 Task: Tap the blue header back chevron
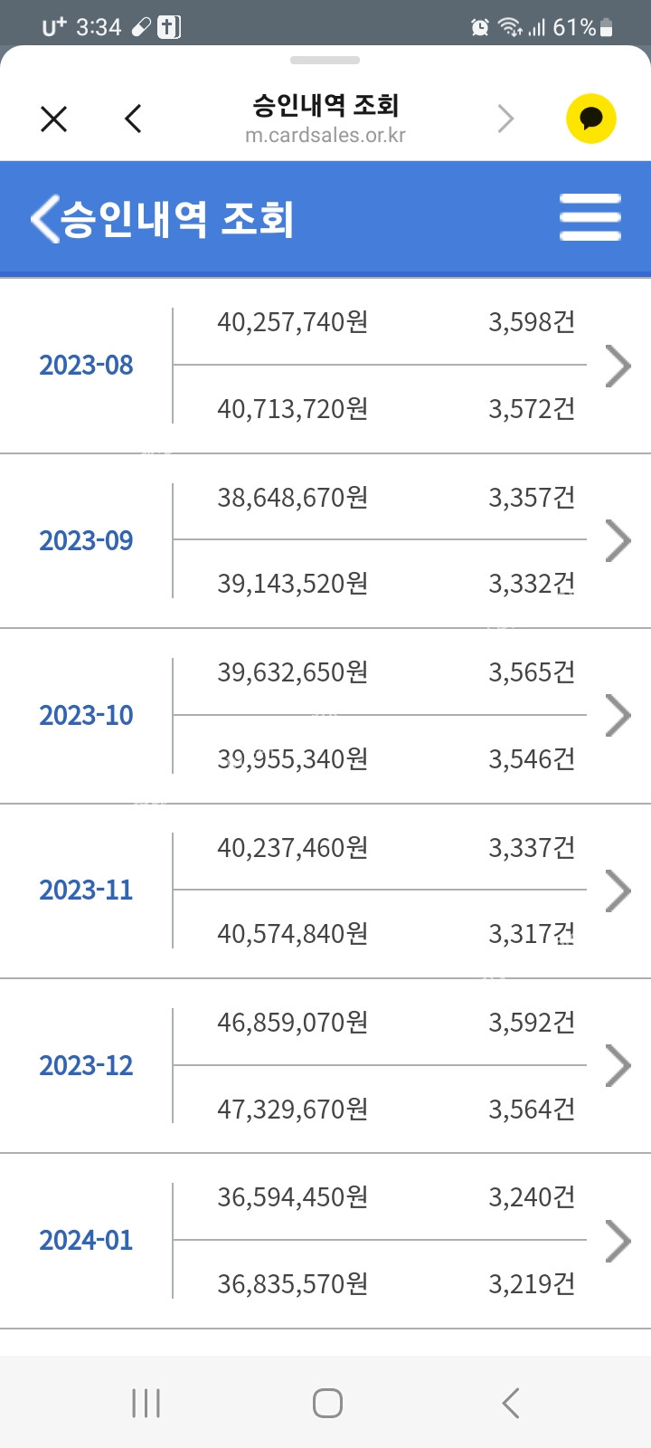click(44, 218)
